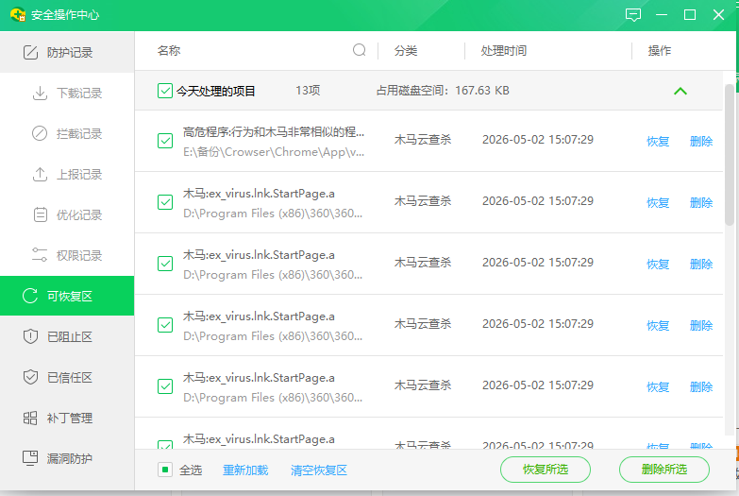Uncheck the first StartPage.a trojan checkbox
The width and height of the screenshot is (739, 496).
(x=165, y=202)
